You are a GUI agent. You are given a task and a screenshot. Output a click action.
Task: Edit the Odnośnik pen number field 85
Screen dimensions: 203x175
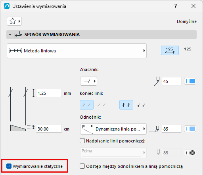coord(172,129)
